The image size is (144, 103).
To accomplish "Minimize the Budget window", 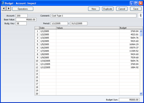I will pyautogui.click(x=132, y=3).
